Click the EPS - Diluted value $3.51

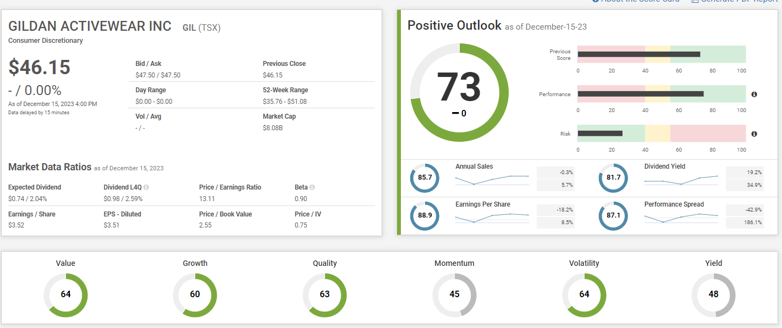coord(112,225)
